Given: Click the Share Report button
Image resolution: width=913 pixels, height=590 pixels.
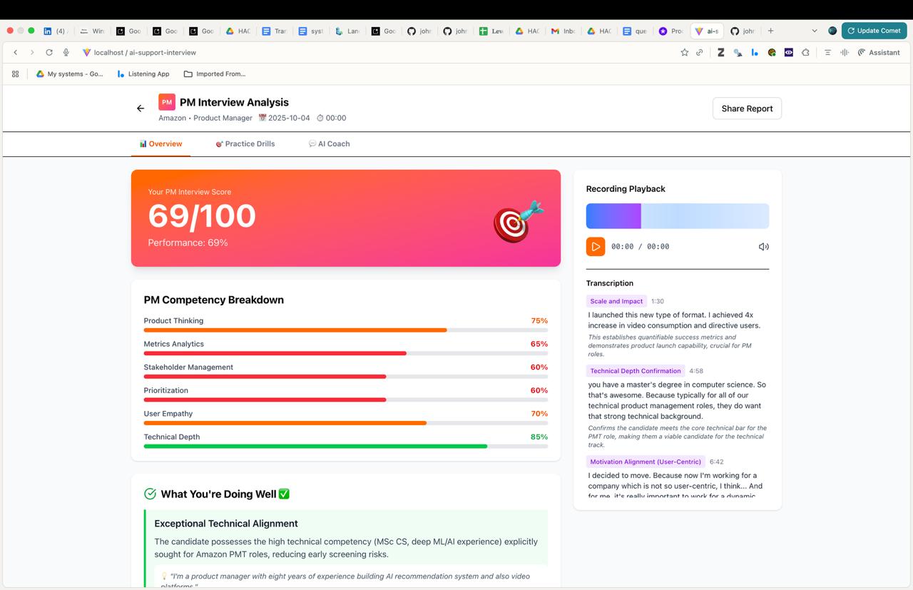Looking at the screenshot, I should (747, 108).
